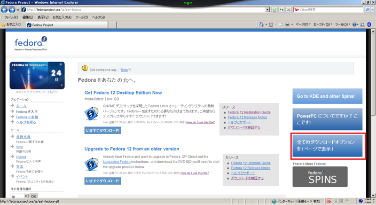The width and height of the screenshot is (376, 205).
Task: Go back with the browser Back arrow
Action: pyautogui.click(x=4, y=9)
